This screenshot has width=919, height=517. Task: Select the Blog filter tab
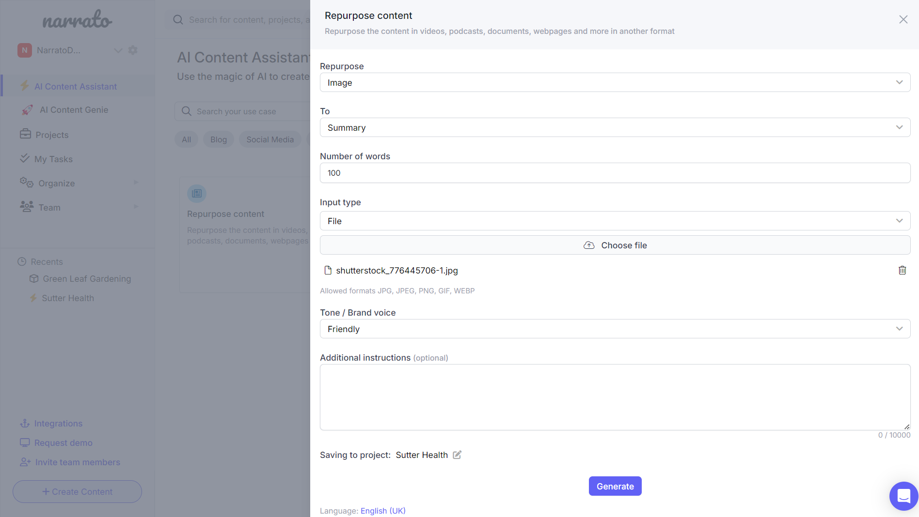coord(218,139)
